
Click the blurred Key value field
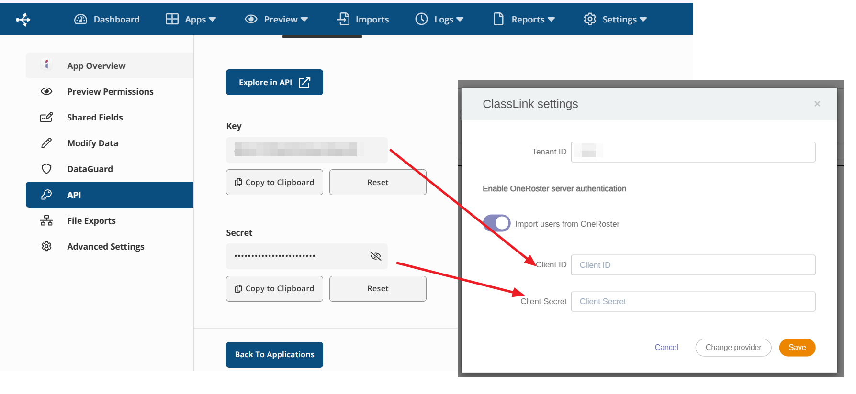pyautogui.click(x=307, y=150)
